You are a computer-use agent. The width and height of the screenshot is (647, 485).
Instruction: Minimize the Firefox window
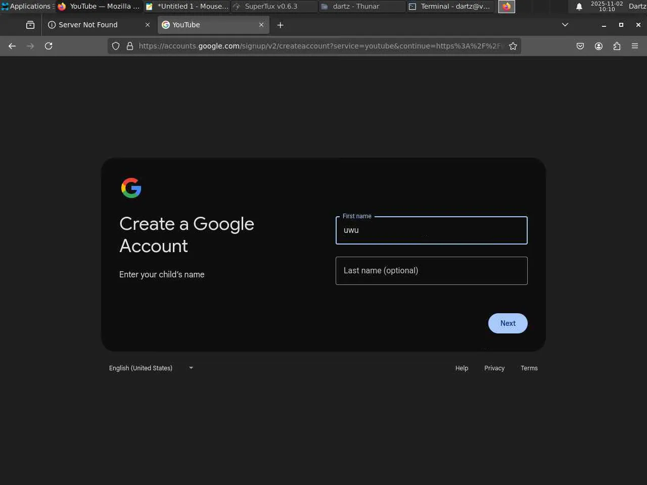click(x=604, y=25)
